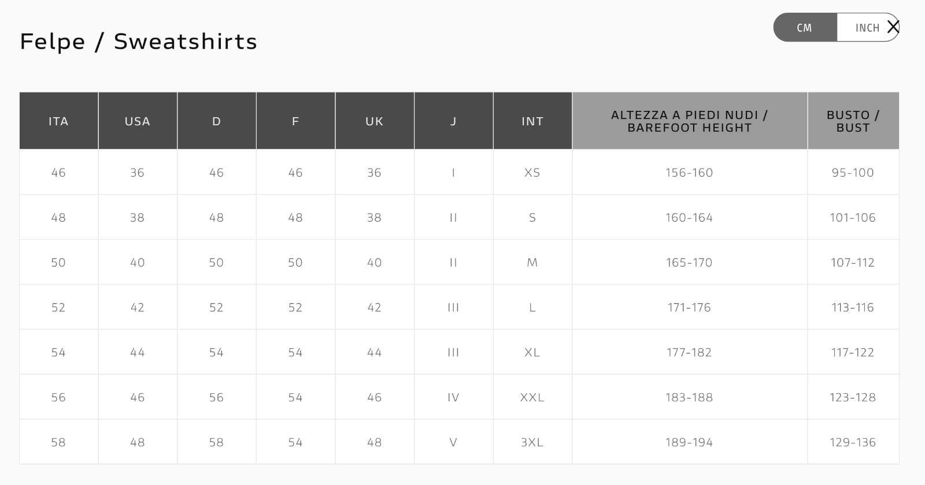Screen dimensions: 925x485
Task: Click the USA column header
Action: click(138, 121)
